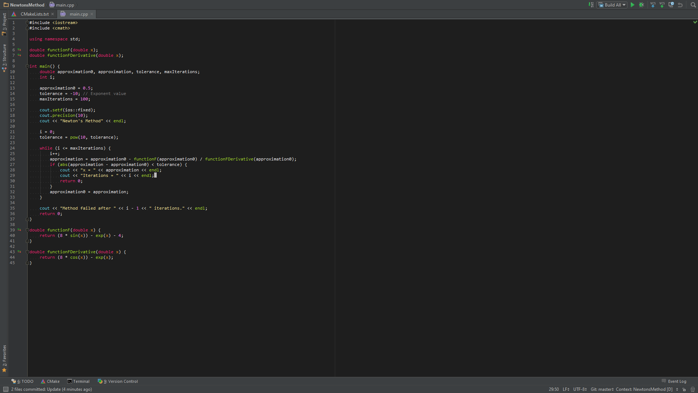Click the Revert undo arrow icon

[x=680, y=5]
